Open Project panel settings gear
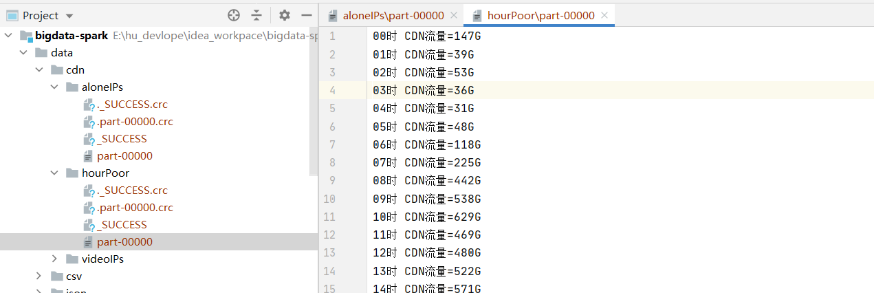The height and width of the screenshot is (293, 874). [285, 15]
